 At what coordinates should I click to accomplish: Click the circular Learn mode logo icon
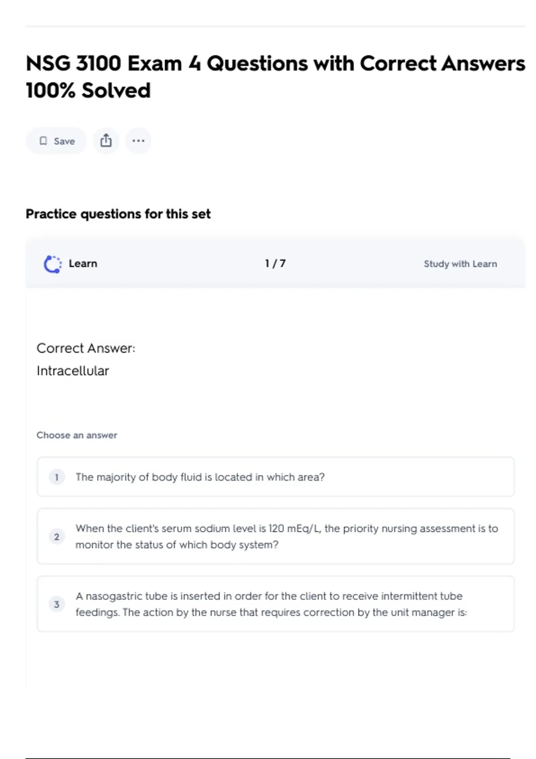[53, 264]
